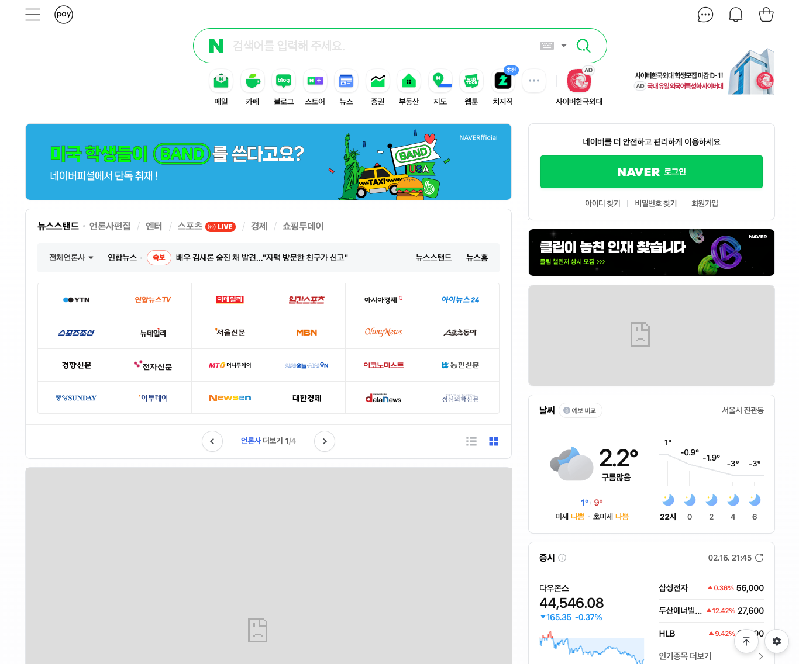
Task: Switch to grid view of press
Action: (x=494, y=441)
